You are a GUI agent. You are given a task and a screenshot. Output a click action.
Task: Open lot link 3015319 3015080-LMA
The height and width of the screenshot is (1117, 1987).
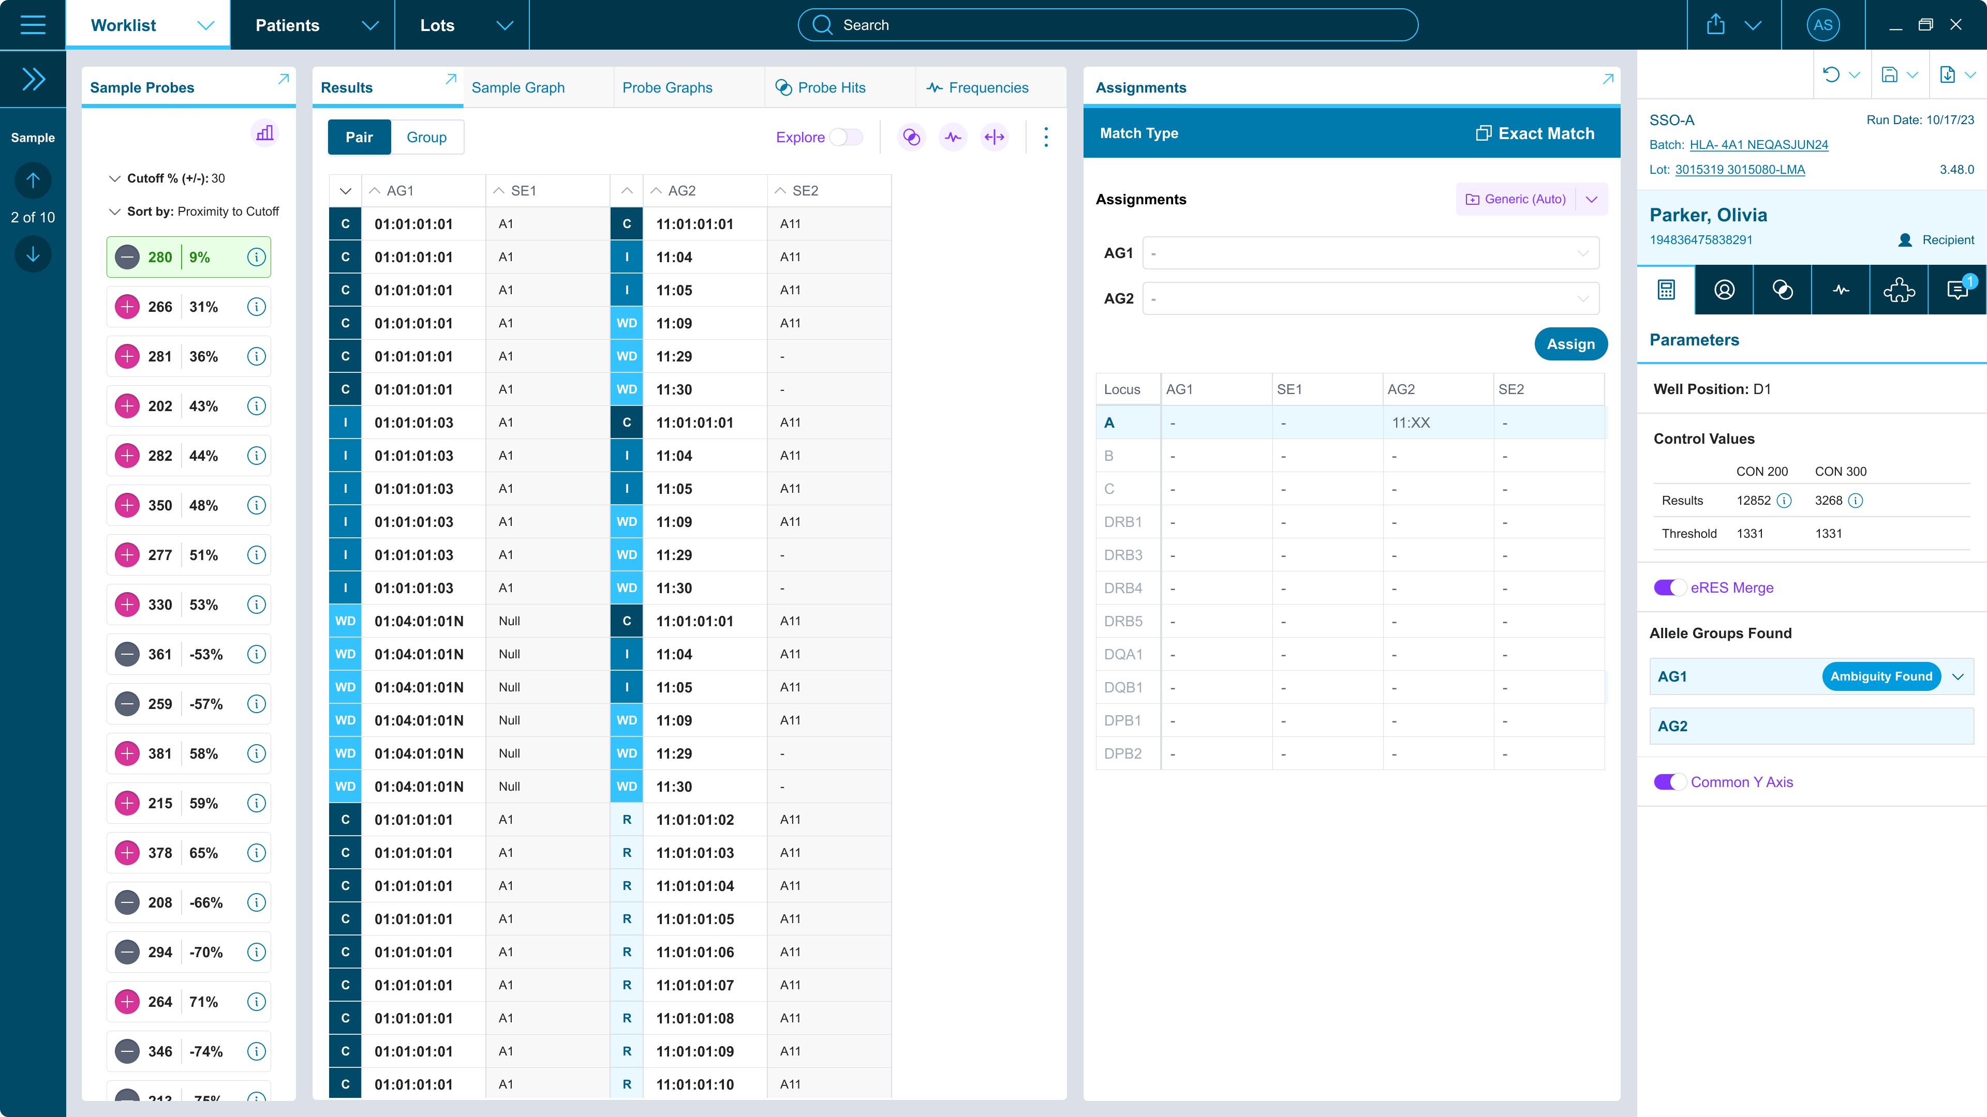1740,170
